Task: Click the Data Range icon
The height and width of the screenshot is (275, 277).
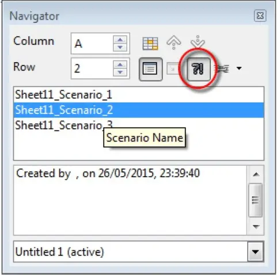Action: coord(150,44)
